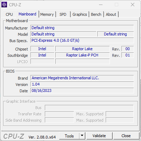Open the Tools dropdown arrow
The height and width of the screenshot is (141, 141).
pyautogui.click(x=82, y=136)
